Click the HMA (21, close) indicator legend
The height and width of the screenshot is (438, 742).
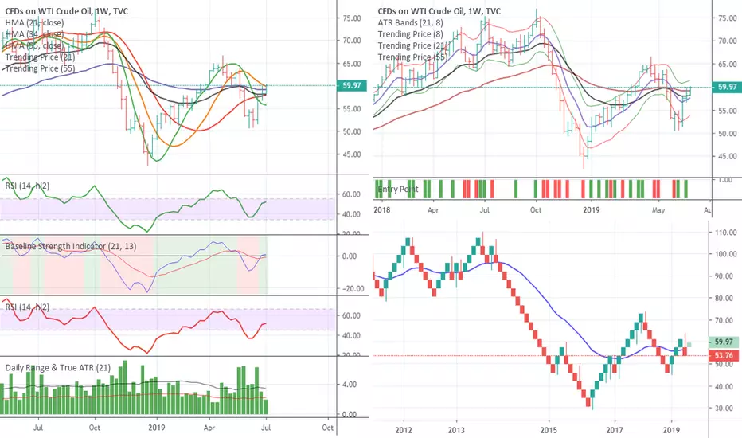pos(34,23)
